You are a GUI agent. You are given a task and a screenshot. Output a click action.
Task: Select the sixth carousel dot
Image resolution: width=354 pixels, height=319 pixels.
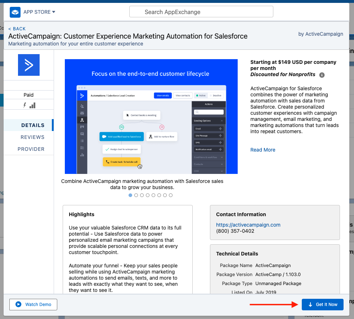pos(159,195)
